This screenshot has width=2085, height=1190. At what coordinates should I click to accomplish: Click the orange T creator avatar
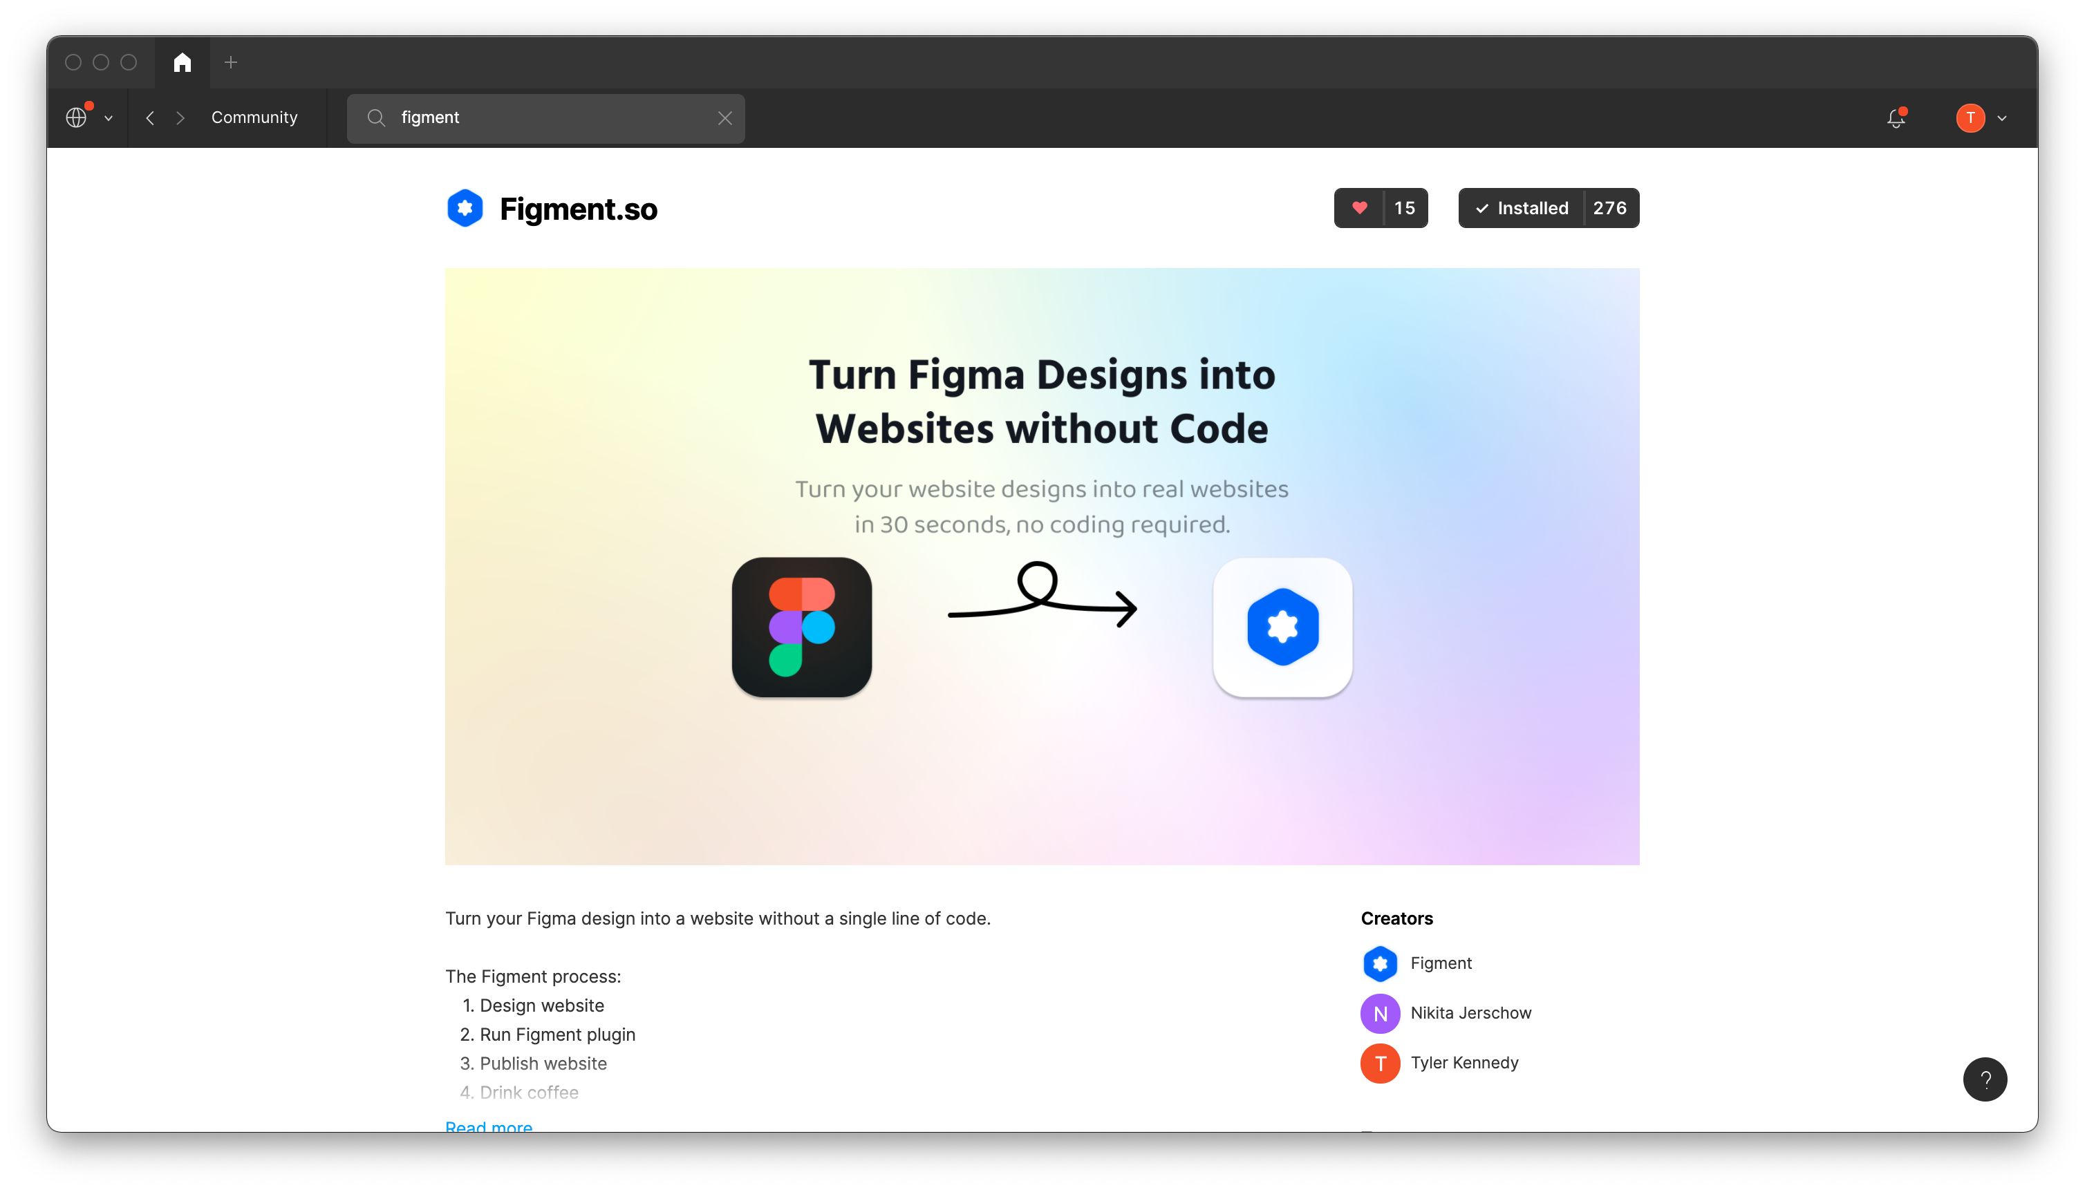click(1380, 1064)
